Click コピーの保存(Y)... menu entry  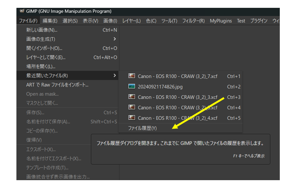(68, 131)
